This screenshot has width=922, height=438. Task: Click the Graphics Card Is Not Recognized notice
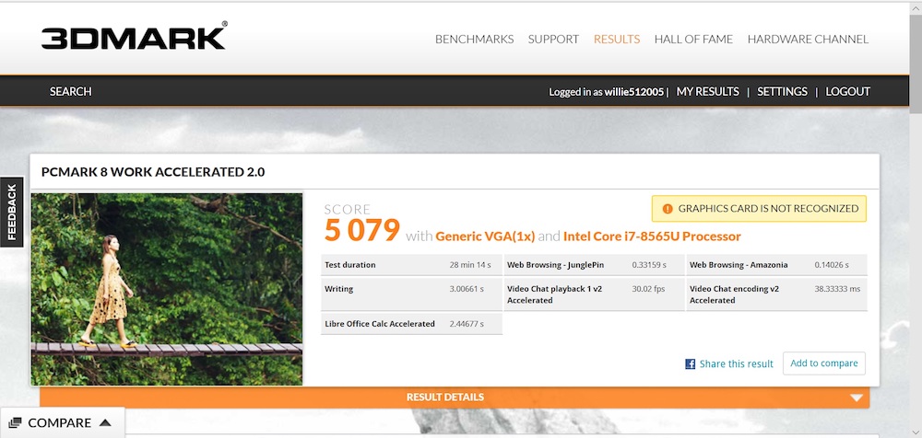coord(759,209)
